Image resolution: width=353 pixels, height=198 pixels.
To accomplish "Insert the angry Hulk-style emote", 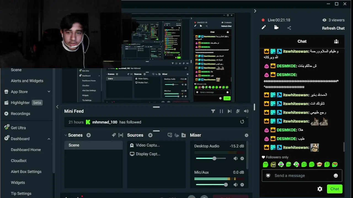I will 273,164.
